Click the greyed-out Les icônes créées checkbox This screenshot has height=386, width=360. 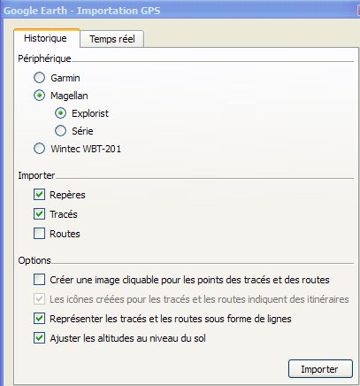tap(39, 299)
